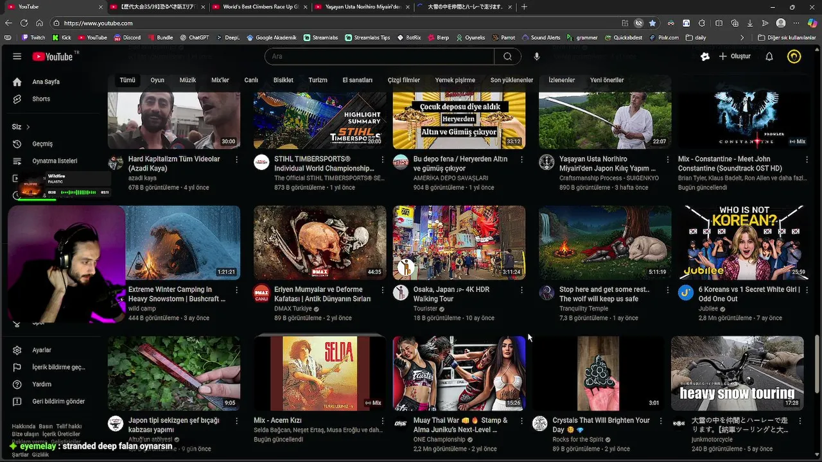Open the browser downloads icon
The height and width of the screenshot is (462, 822).
pyautogui.click(x=750, y=23)
